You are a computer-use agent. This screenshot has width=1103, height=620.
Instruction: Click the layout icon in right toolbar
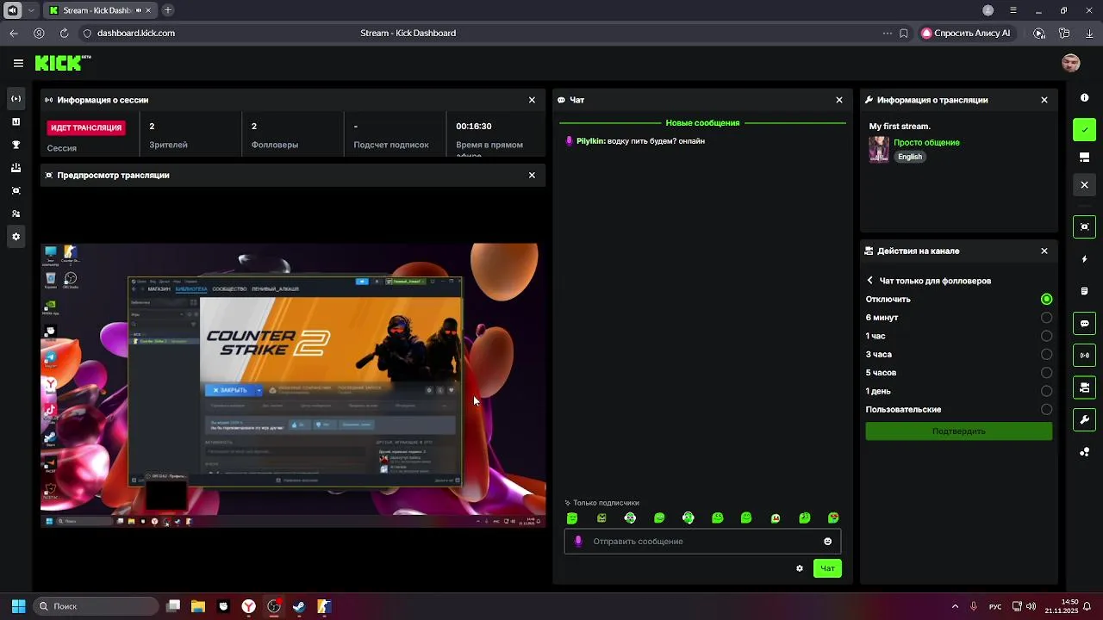coord(1084,158)
